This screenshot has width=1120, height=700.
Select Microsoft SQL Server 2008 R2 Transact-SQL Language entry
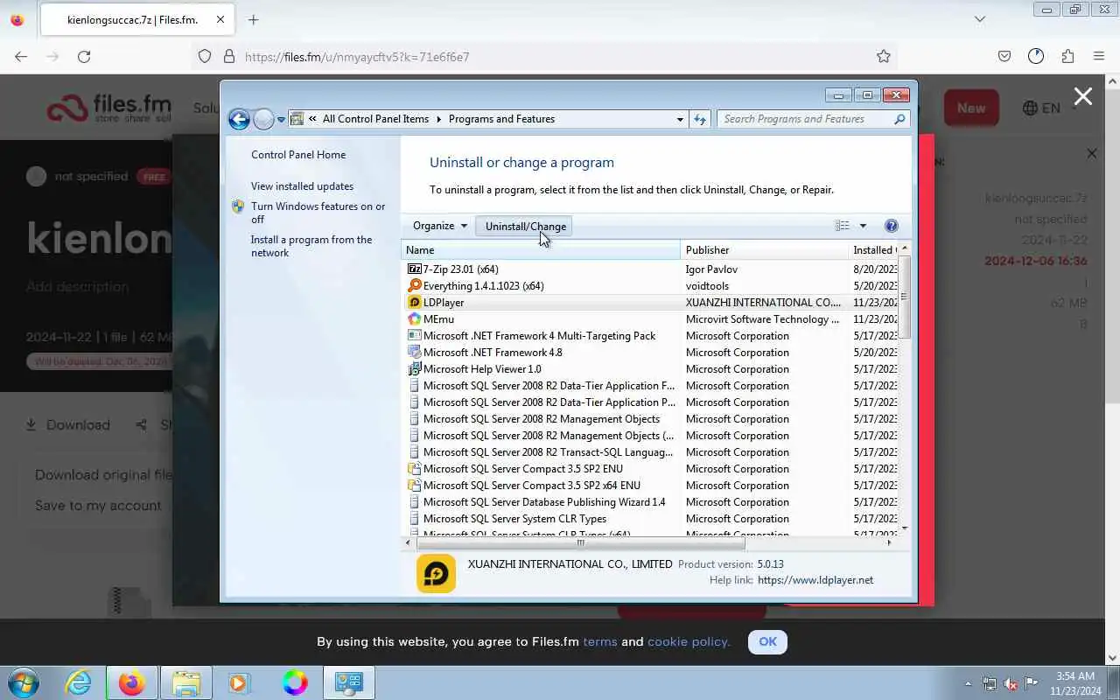[x=549, y=452]
